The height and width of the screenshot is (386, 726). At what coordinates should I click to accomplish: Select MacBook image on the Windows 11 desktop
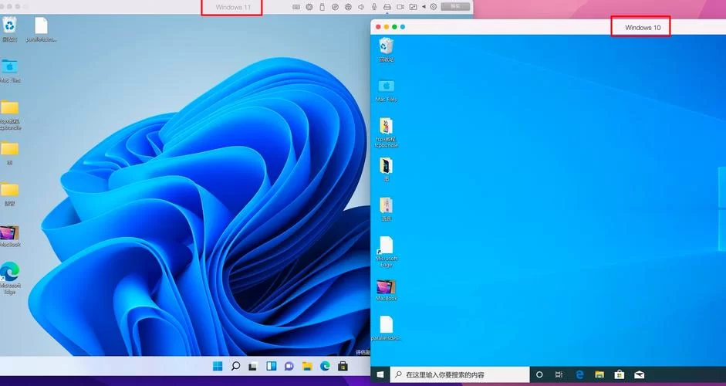tap(10, 236)
